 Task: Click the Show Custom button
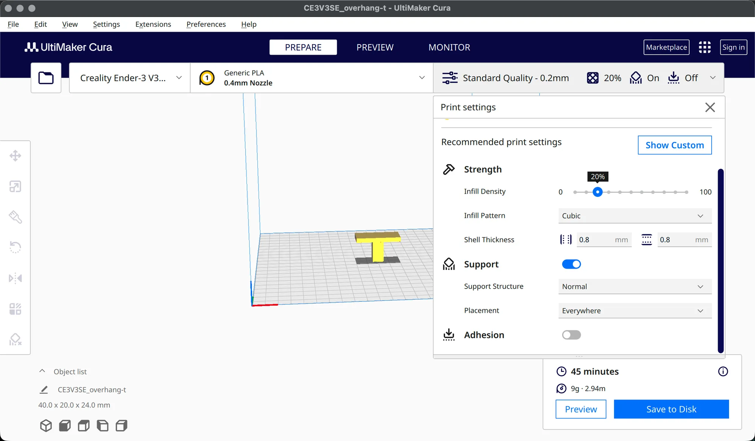click(x=675, y=145)
